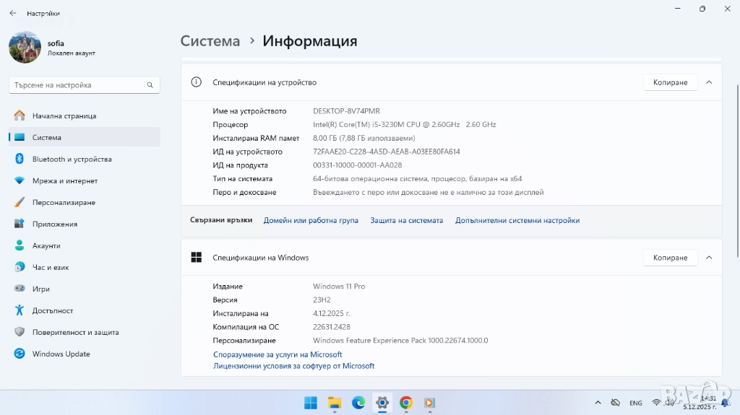The height and width of the screenshot is (415, 740).
Task: Collapse the device specifications section
Action: (709, 82)
